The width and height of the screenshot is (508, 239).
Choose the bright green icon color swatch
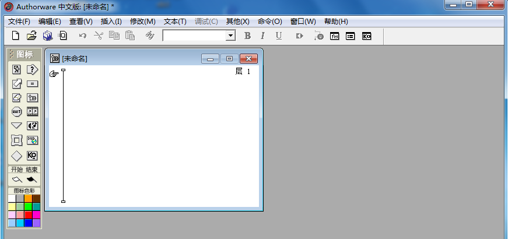tap(29, 206)
